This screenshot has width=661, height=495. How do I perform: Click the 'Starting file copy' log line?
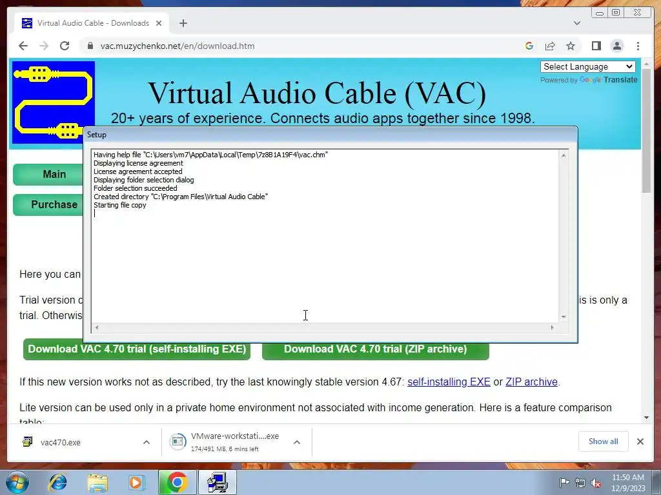tap(119, 205)
